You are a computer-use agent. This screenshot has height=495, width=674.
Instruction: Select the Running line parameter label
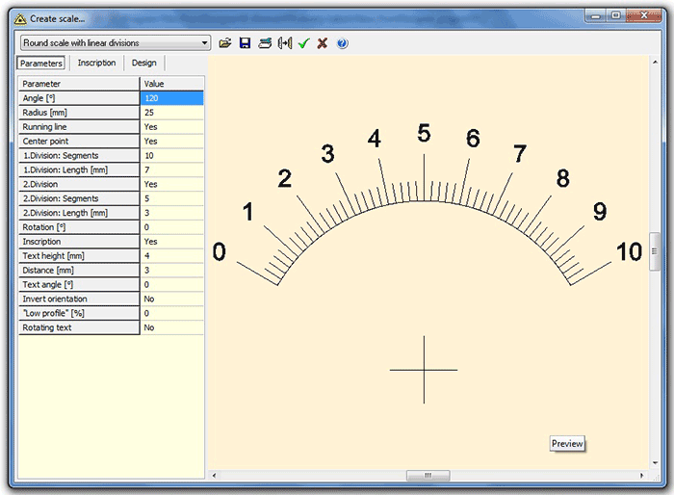pos(79,127)
